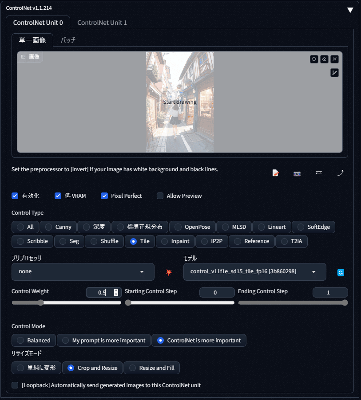Adjust the Starting Control Step slider
Screen dimensions: 361x400
(x=179, y=303)
